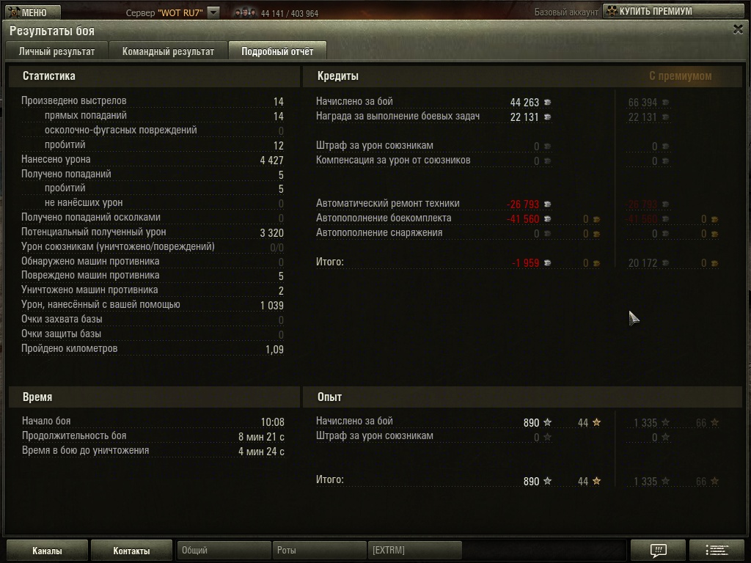
Task: Switch to Личный результат tab
Action: (x=56, y=51)
